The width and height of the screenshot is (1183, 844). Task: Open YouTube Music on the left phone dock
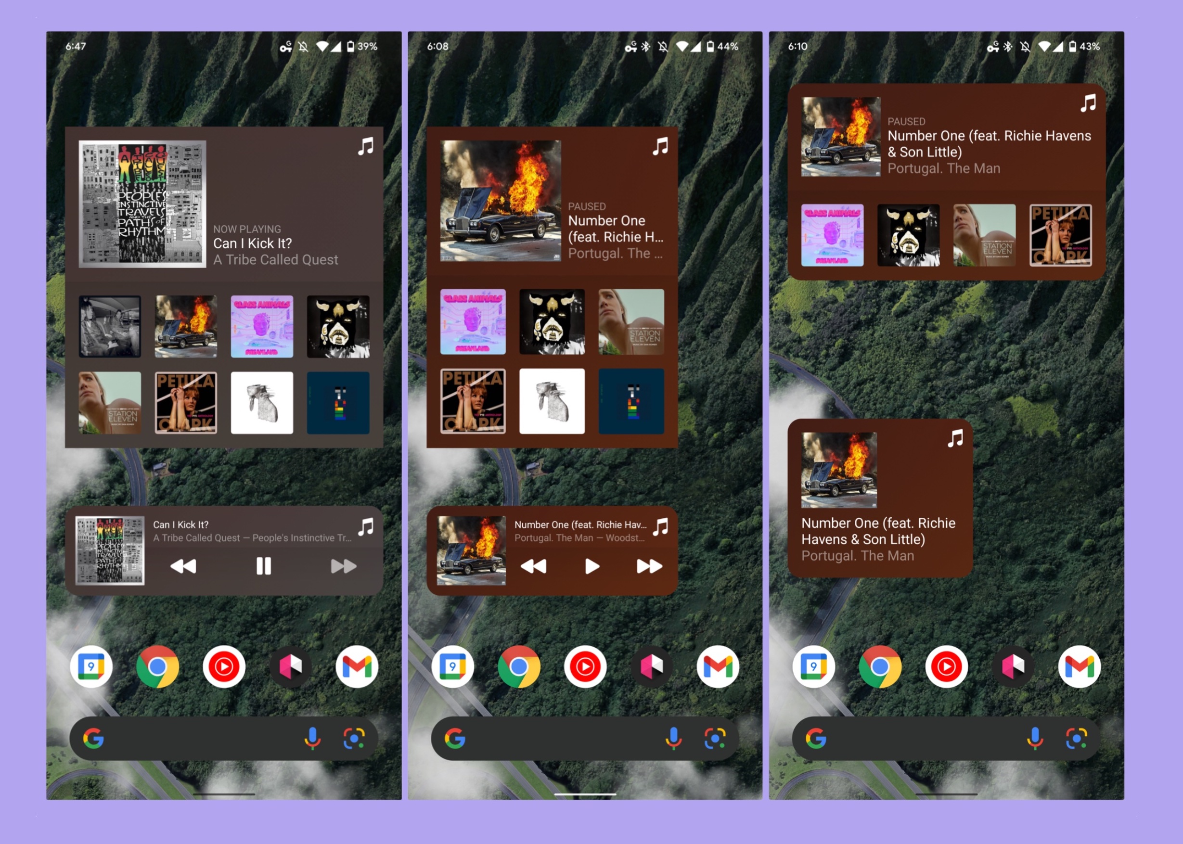tap(224, 666)
